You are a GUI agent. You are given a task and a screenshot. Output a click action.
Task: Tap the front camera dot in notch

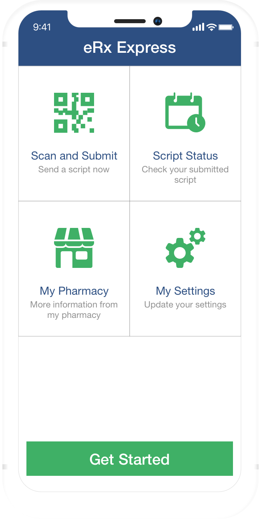coord(158,21)
